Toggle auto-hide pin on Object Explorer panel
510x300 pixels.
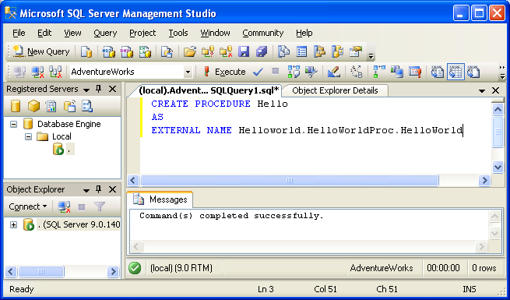pyautogui.click(x=99, y=189)
